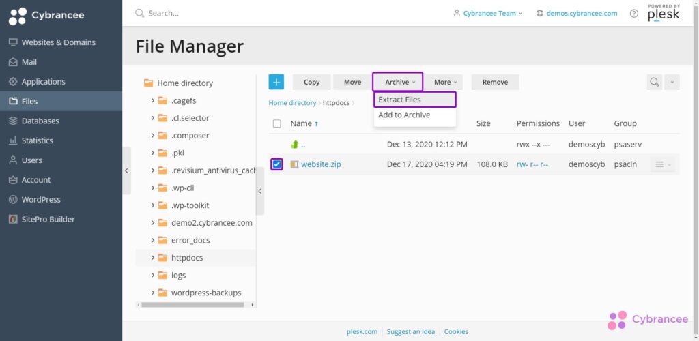The height and width of the screenshot is (341, 699).
Task: Toggle the select-all checkbox in header
Action: tap(277, 123)
